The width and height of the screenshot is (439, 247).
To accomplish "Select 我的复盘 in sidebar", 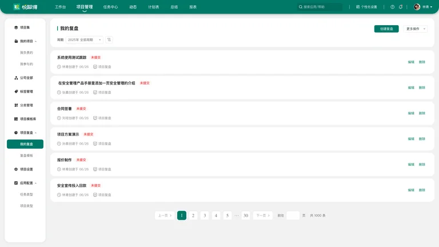I will tap(25, 144).
